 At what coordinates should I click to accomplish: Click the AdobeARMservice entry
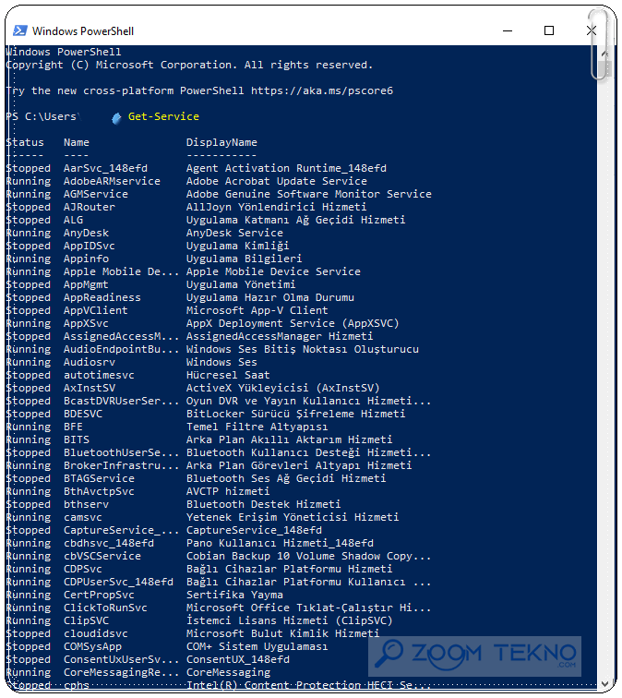coord(112,181)
